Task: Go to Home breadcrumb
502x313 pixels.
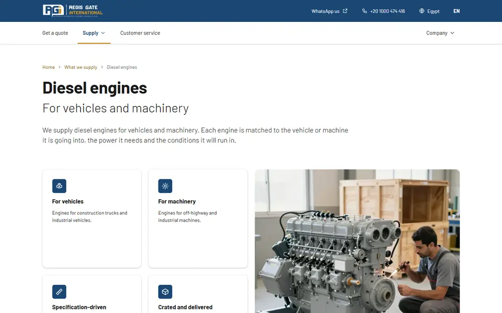Action: tap(48, 67)
